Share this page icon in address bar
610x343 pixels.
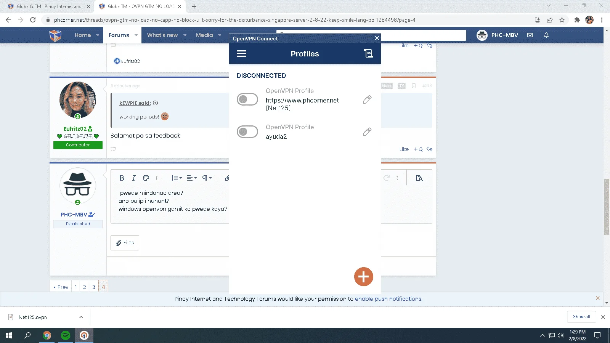(x=550, y=20)
